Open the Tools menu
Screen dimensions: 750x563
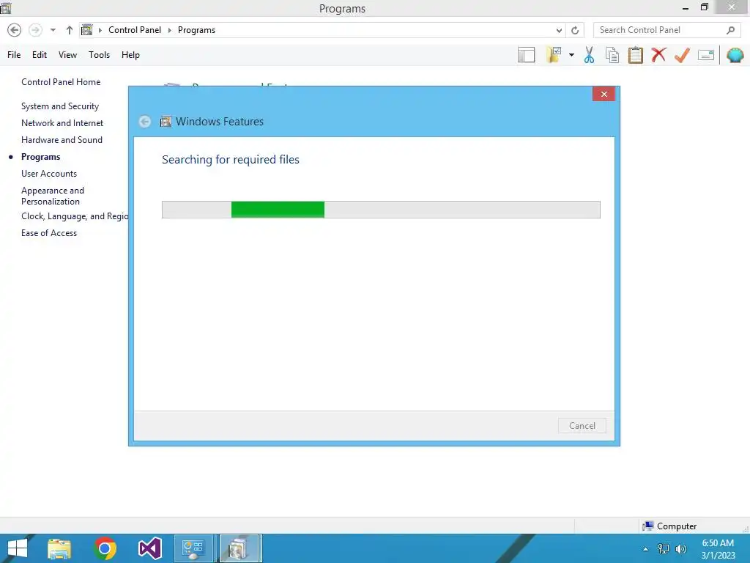click(x=99, y=55)
